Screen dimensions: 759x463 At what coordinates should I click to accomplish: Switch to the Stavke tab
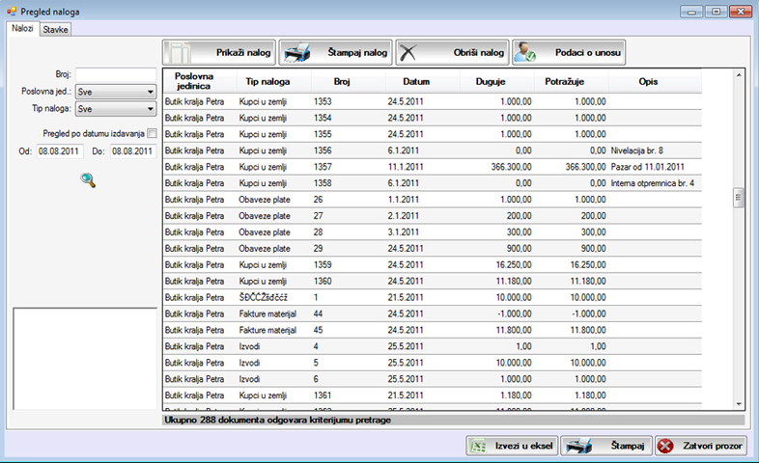point(55,30)
